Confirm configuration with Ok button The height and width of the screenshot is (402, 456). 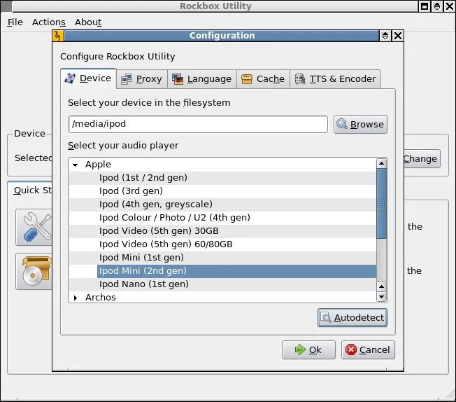308,349
